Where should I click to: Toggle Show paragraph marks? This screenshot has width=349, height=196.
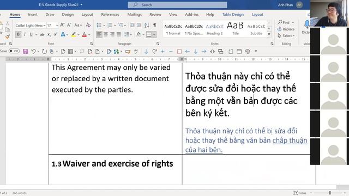click(155, 25)
